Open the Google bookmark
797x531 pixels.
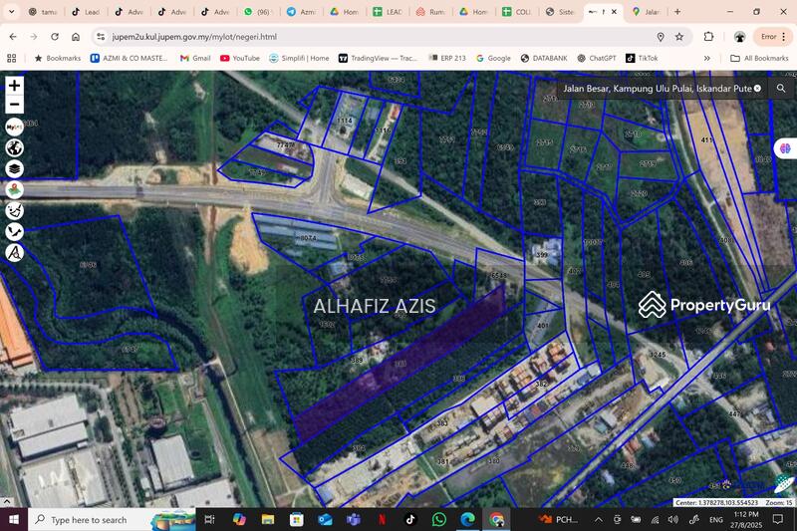[493, 59]
